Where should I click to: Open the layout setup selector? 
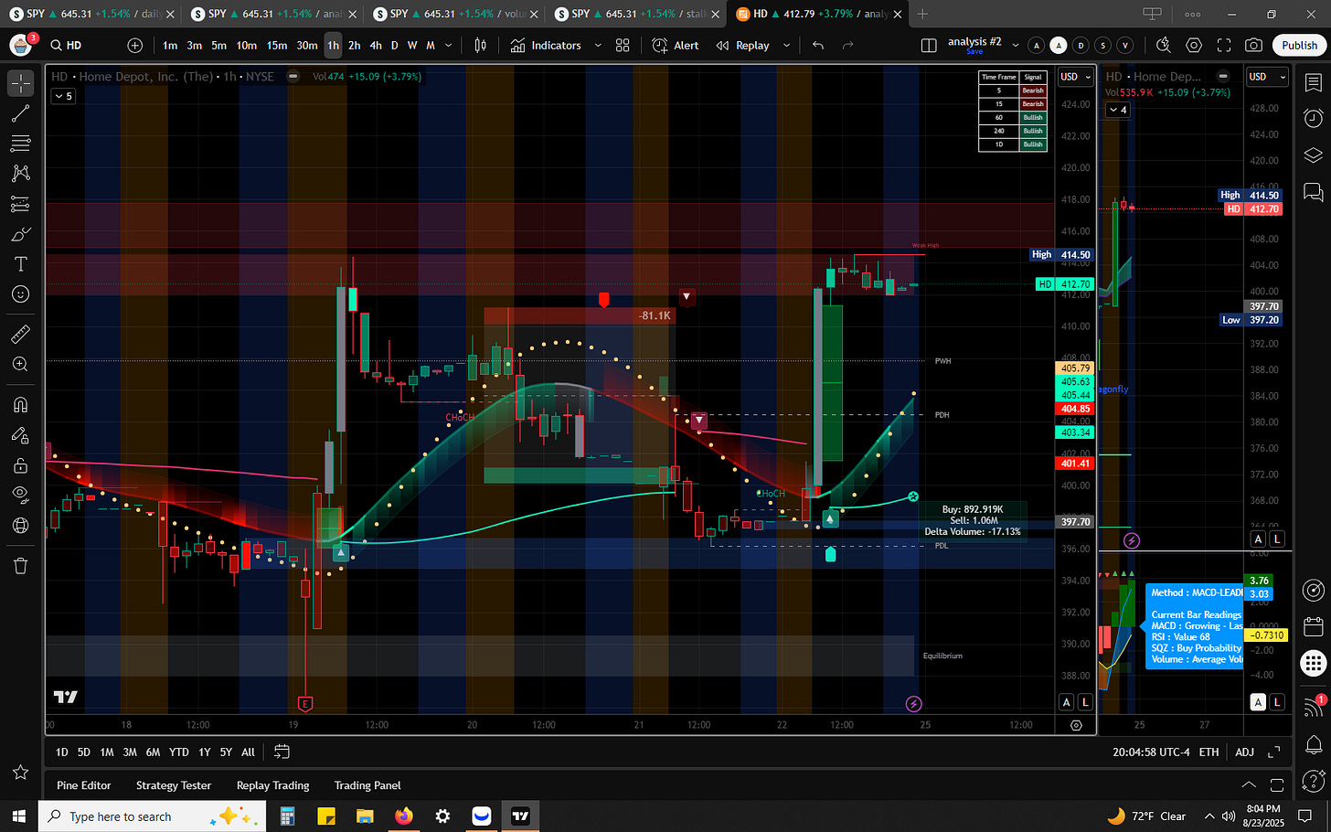929,45
